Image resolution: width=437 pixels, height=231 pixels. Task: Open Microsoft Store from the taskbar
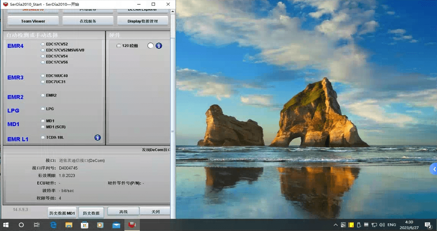84,225
